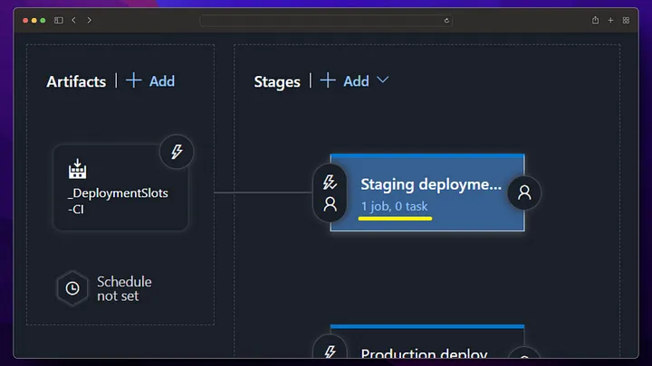Click the plus icon beside Stages
The image size is (652, 366).
pos(328,80)
